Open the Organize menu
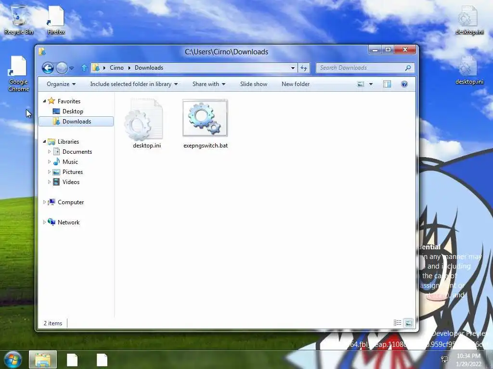The width and height of the screenshot is (493, 369). tap(61, 84)
